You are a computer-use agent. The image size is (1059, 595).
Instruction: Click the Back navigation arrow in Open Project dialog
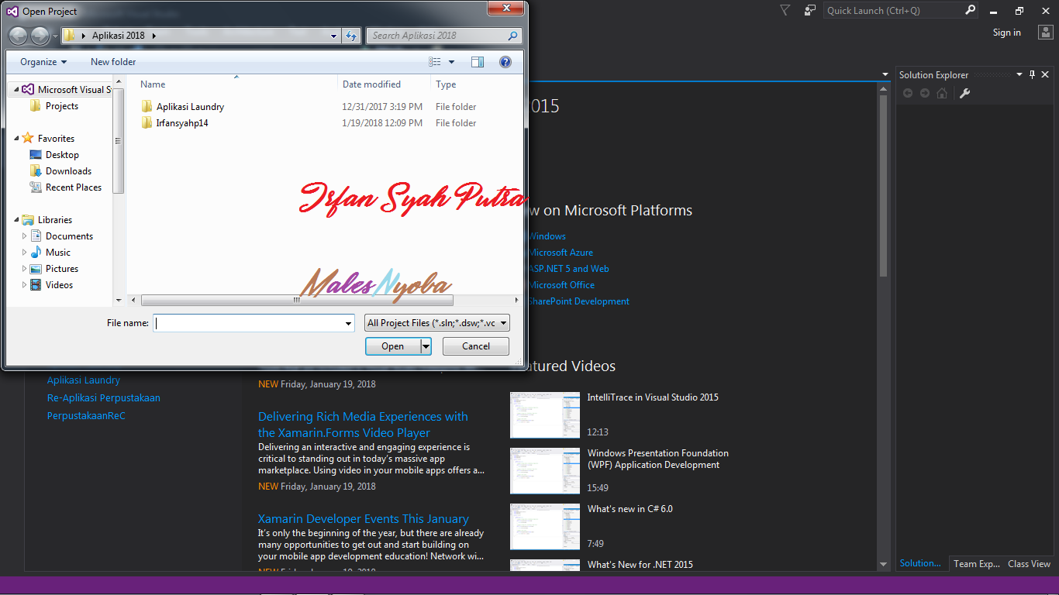point(18,36)
